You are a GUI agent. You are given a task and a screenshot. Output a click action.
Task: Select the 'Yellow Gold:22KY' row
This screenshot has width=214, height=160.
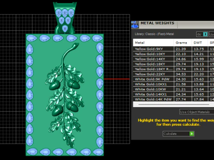173,74
